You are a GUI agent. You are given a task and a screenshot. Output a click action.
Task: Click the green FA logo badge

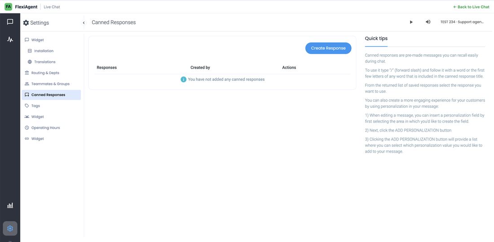pos(8,7)
